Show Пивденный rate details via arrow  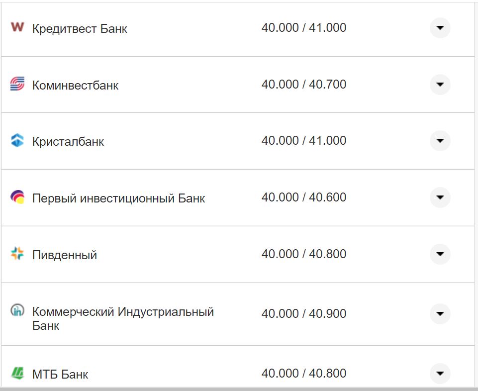[x=440, y=254]
